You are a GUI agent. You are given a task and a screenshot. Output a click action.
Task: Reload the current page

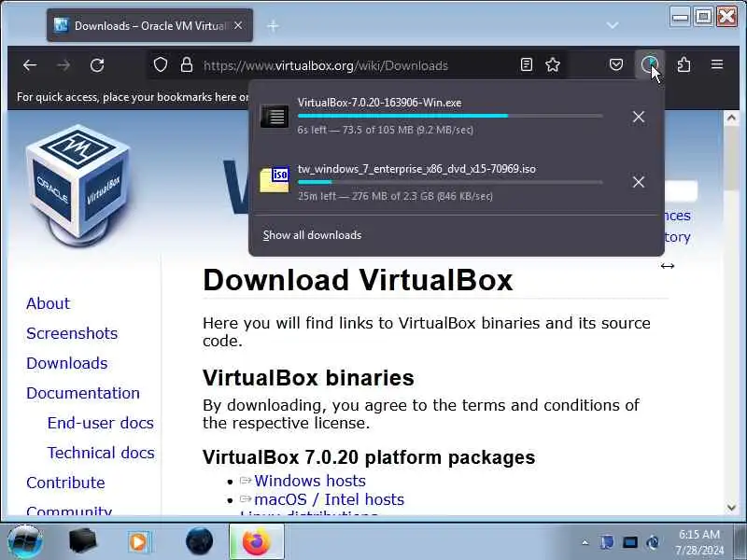97,64
